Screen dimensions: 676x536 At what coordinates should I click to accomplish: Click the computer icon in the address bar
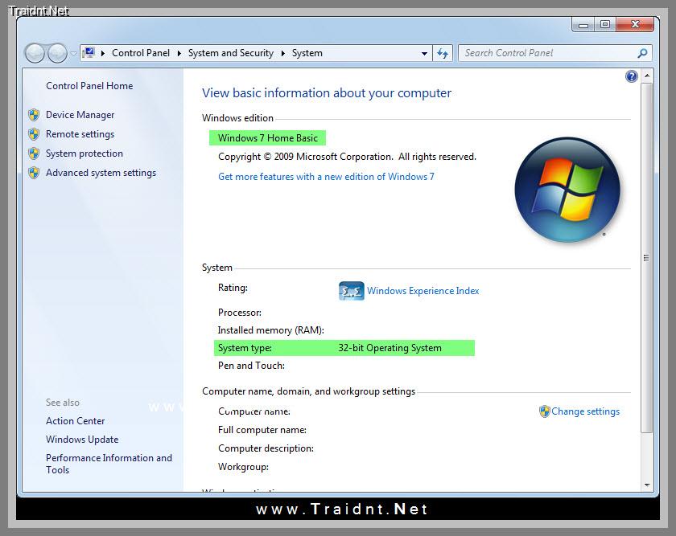(89, 53)
